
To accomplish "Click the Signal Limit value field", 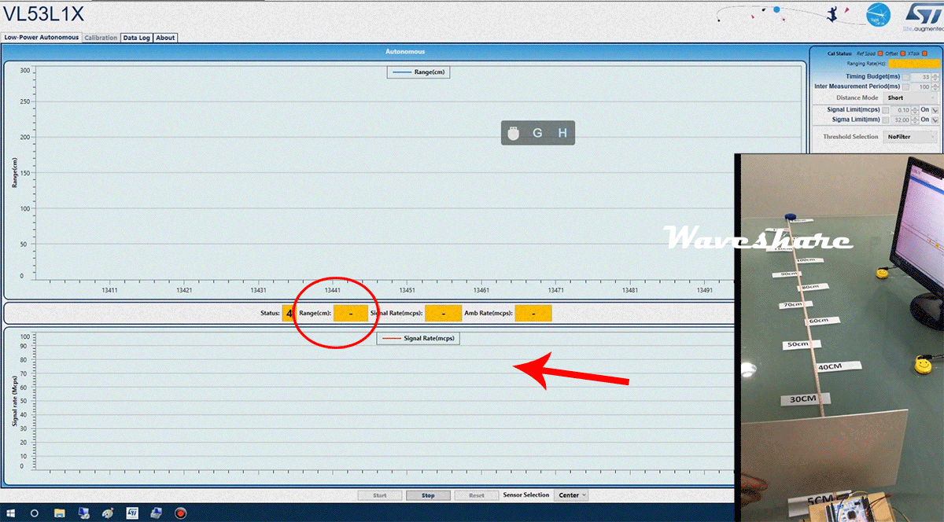I will click(901, 110).
